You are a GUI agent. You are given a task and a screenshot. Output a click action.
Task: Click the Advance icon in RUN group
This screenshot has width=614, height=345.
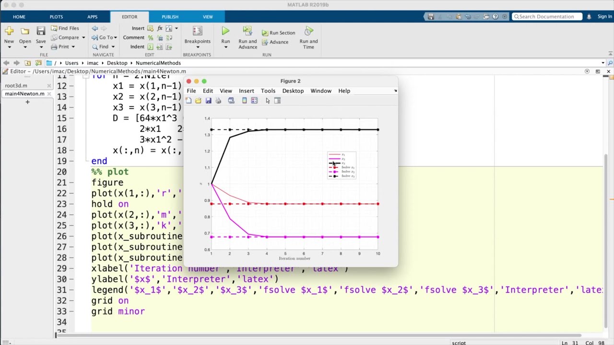(x=265, y=42)
